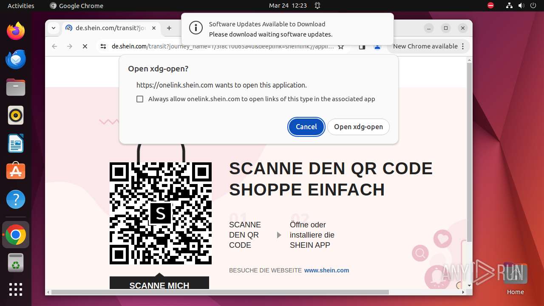Minimize the Chrome window
544x306 pixels.
[x=429, y=28]
